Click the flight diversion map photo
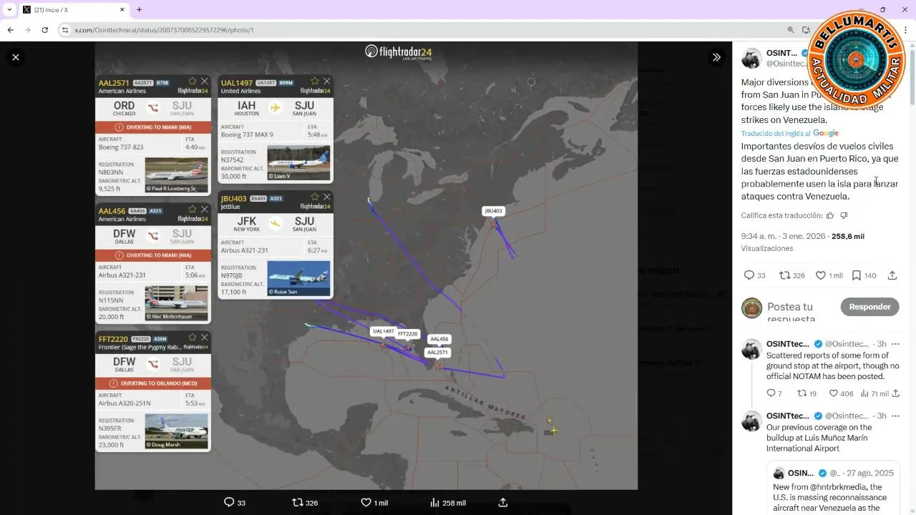 366,265
